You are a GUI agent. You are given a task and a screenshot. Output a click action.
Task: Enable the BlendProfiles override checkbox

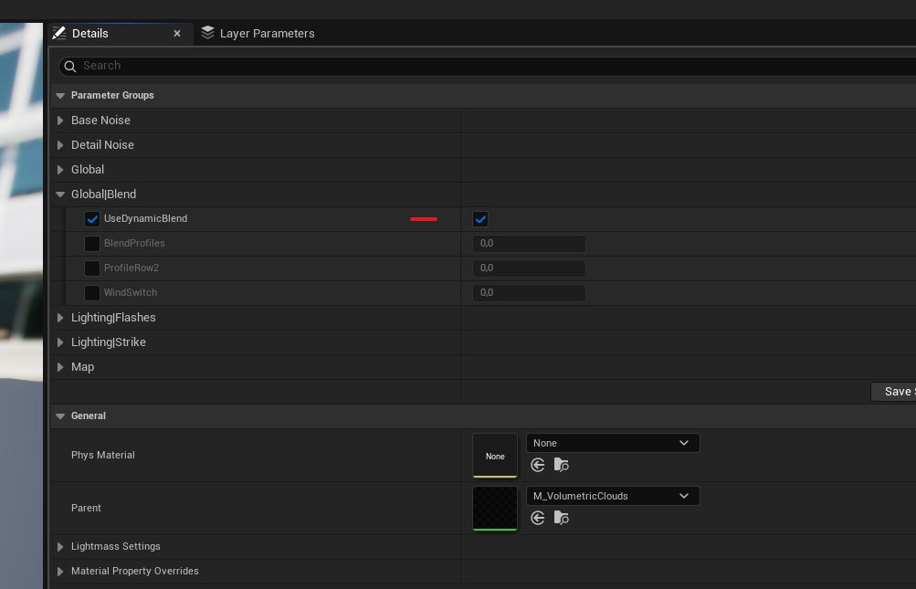coord(91,244)
